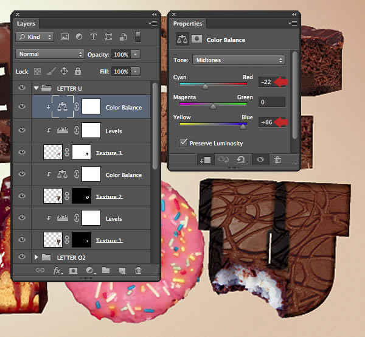Hide the LETTER U group
365x337 pixels.
click(22, 88)
